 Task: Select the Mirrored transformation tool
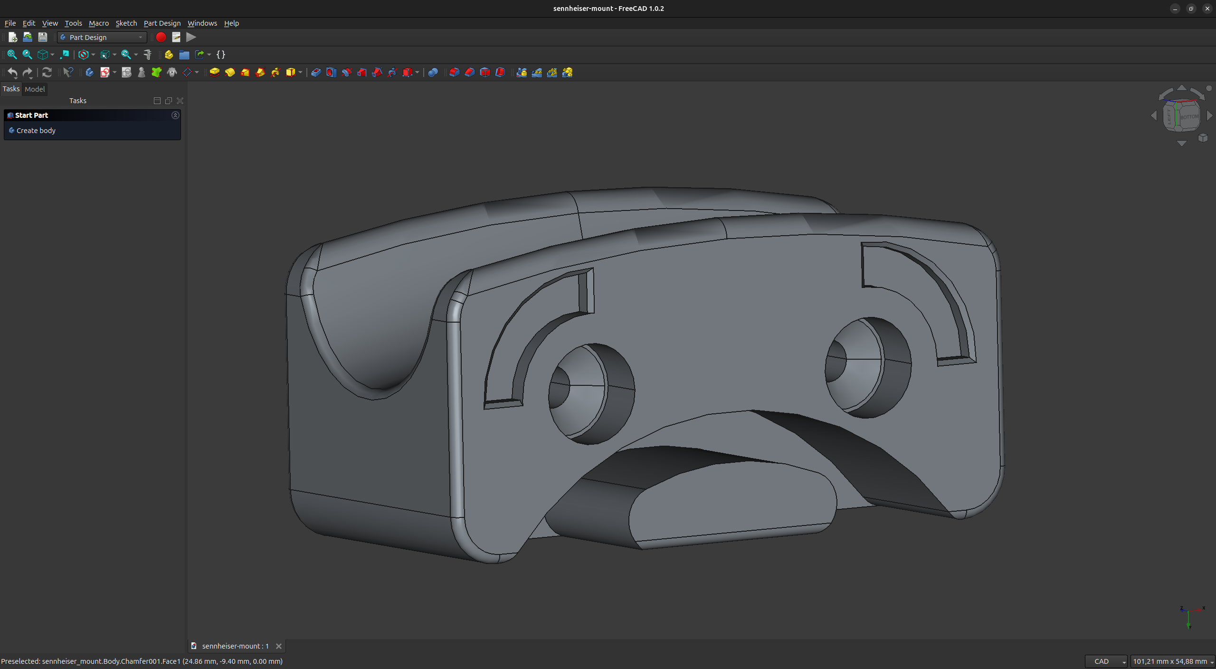coord(521,72)
